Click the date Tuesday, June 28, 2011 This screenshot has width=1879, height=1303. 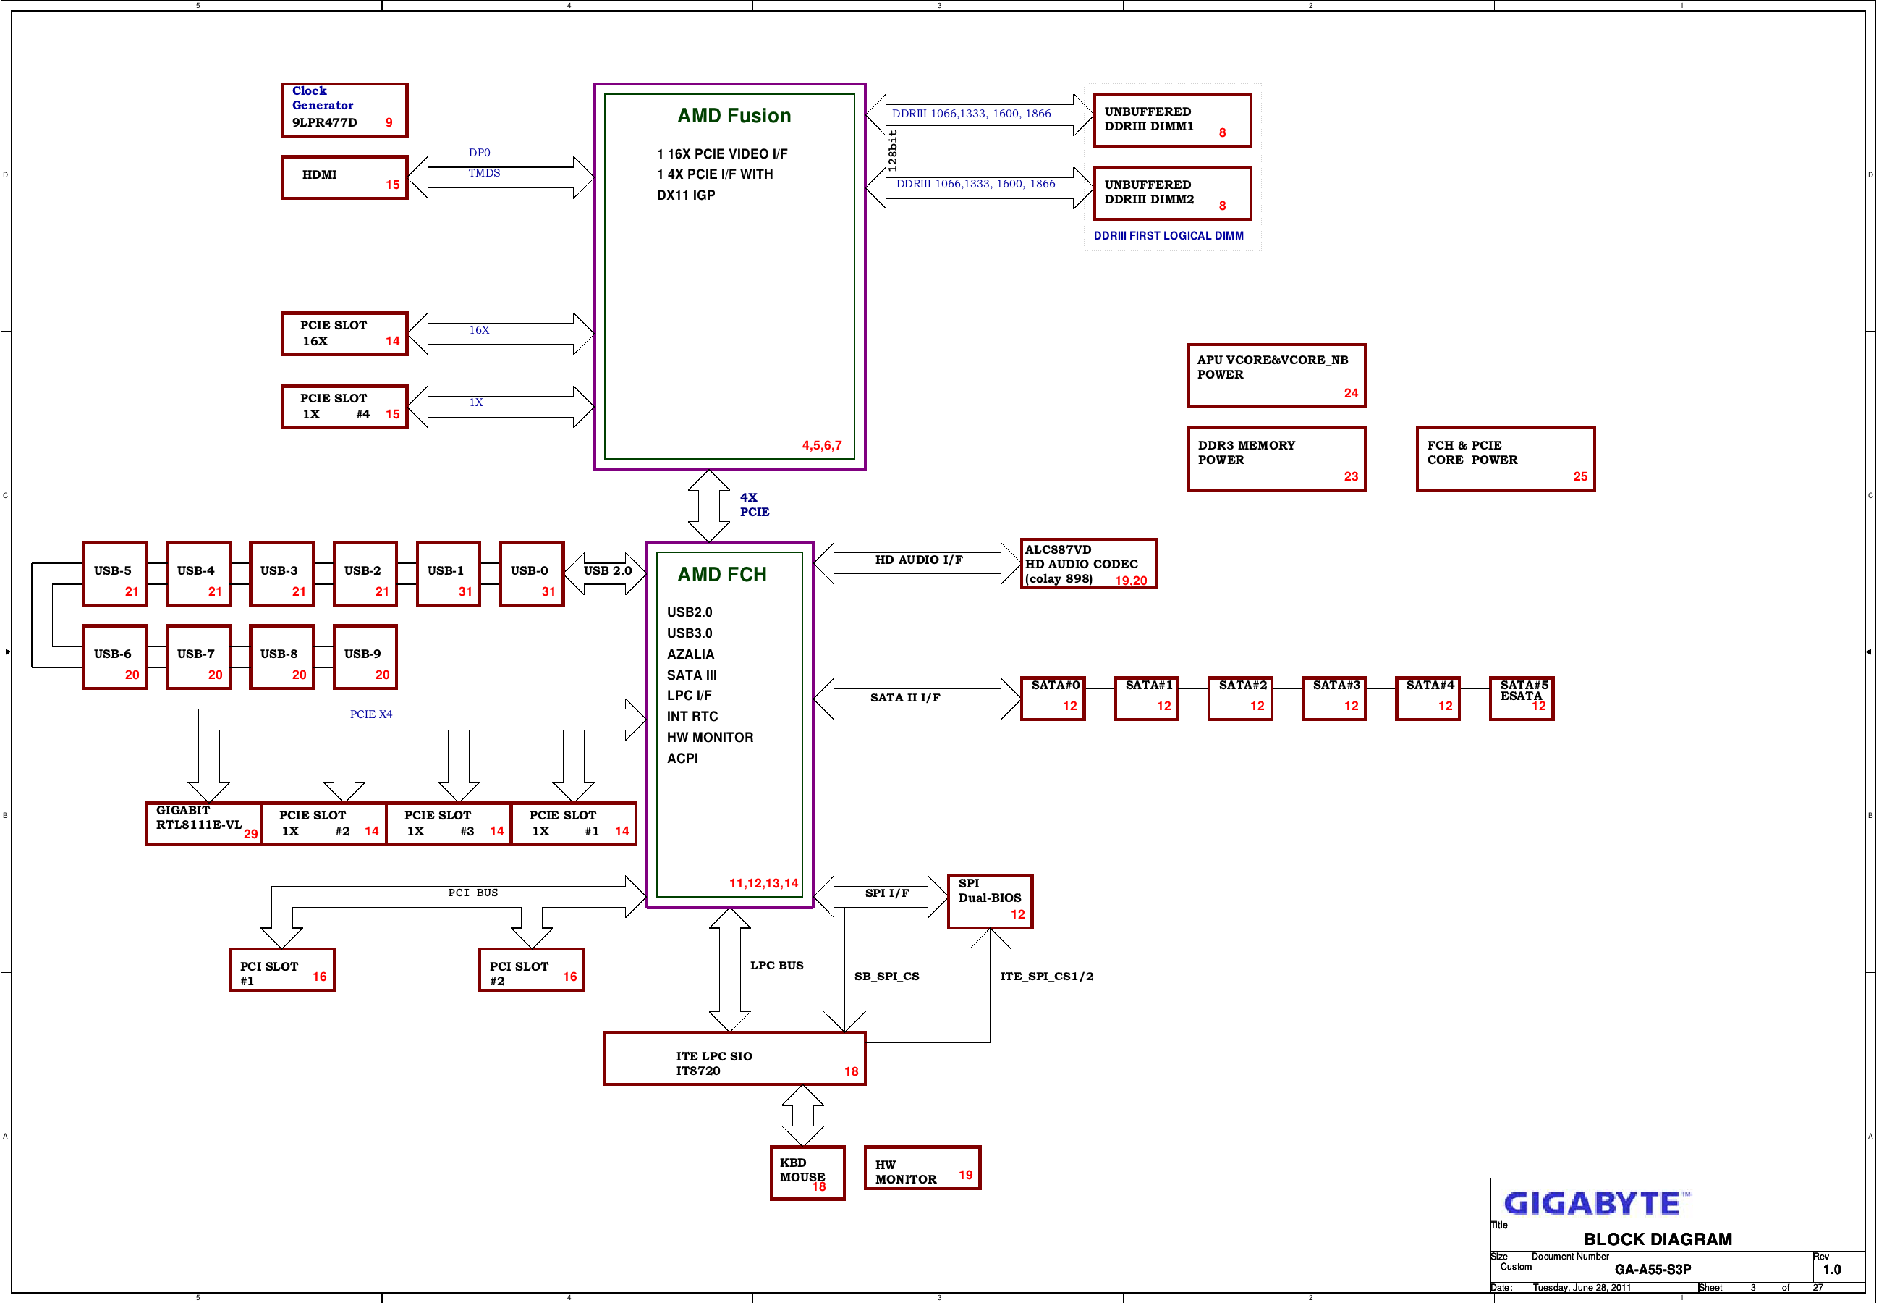(x=1582, y=1289)
